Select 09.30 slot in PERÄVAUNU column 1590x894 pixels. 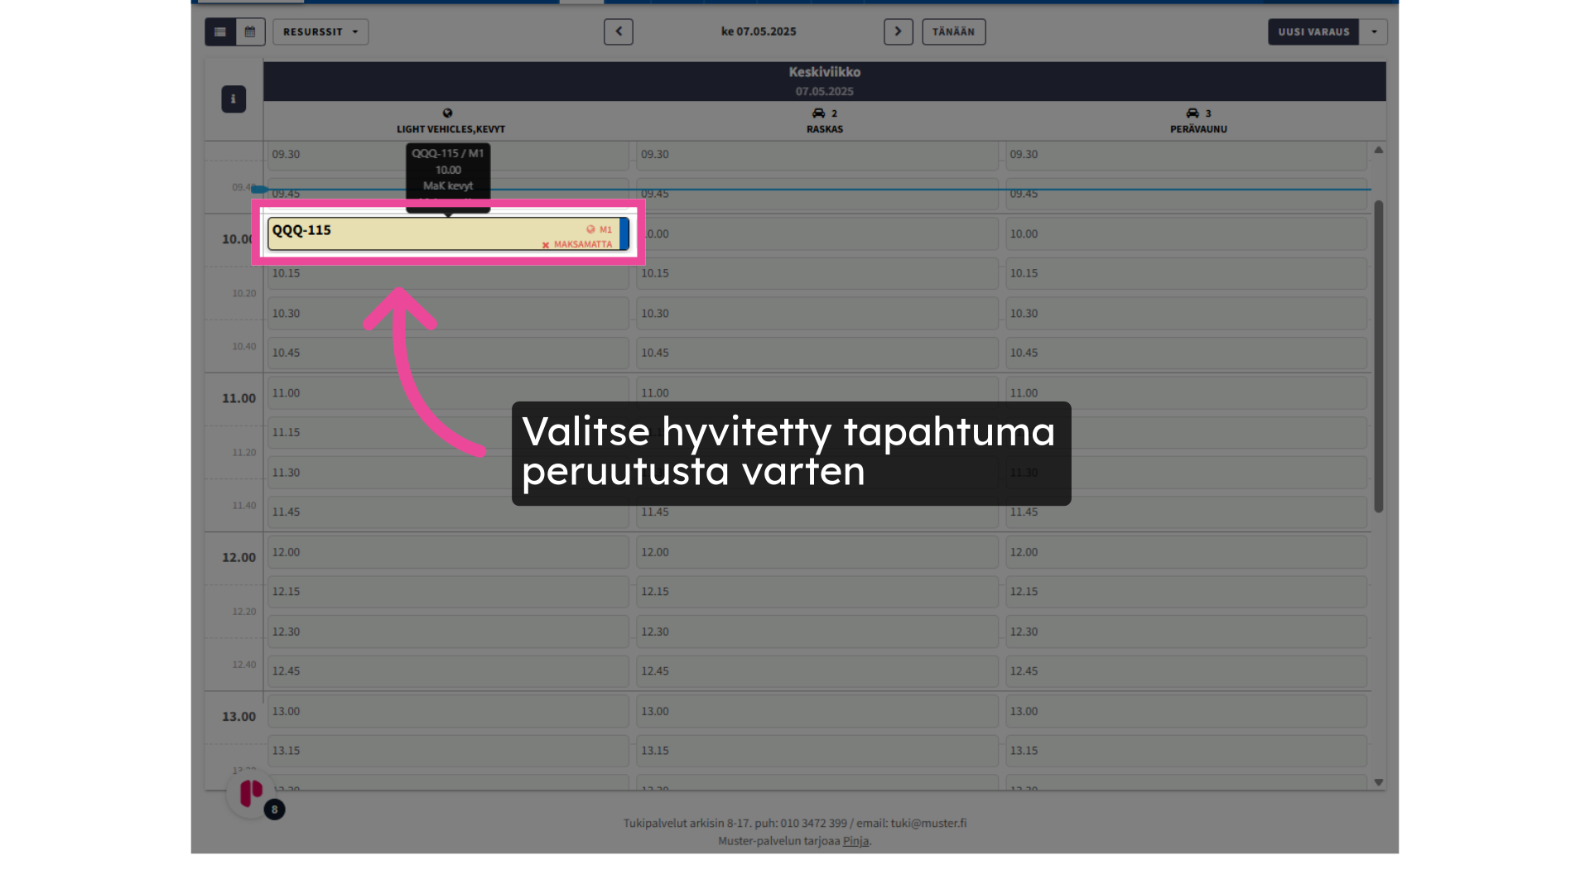[x=1187, y=155]
